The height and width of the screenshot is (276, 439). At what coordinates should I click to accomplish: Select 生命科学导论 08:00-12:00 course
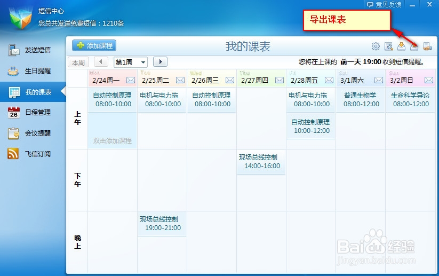tap(410, 100)
